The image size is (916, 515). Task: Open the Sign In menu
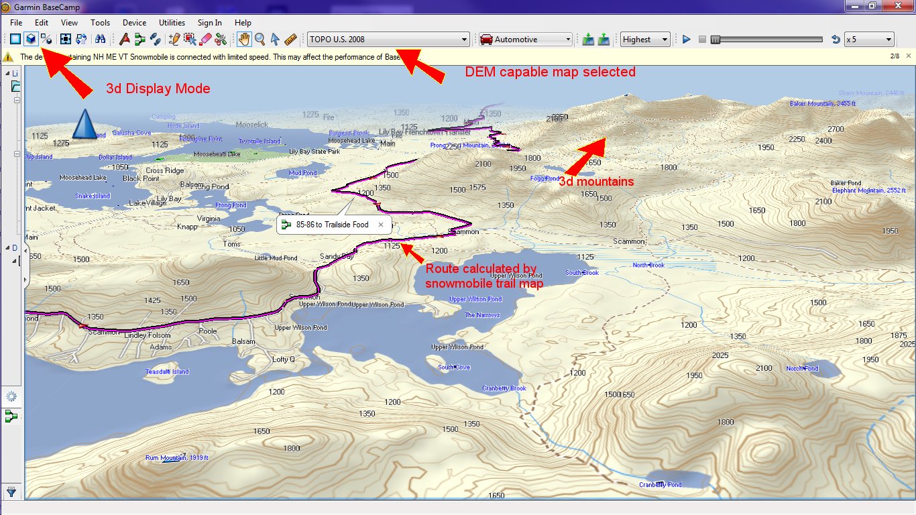210,22
